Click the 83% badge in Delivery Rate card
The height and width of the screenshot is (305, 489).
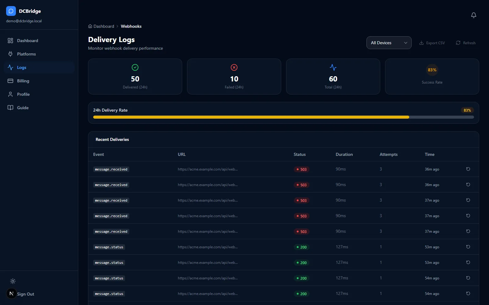[x=467, y=110]
